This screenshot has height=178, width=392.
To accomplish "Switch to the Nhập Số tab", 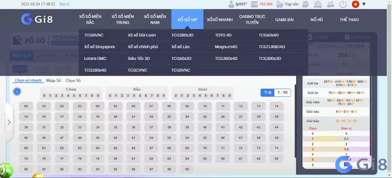I will [x=53, y=80].
